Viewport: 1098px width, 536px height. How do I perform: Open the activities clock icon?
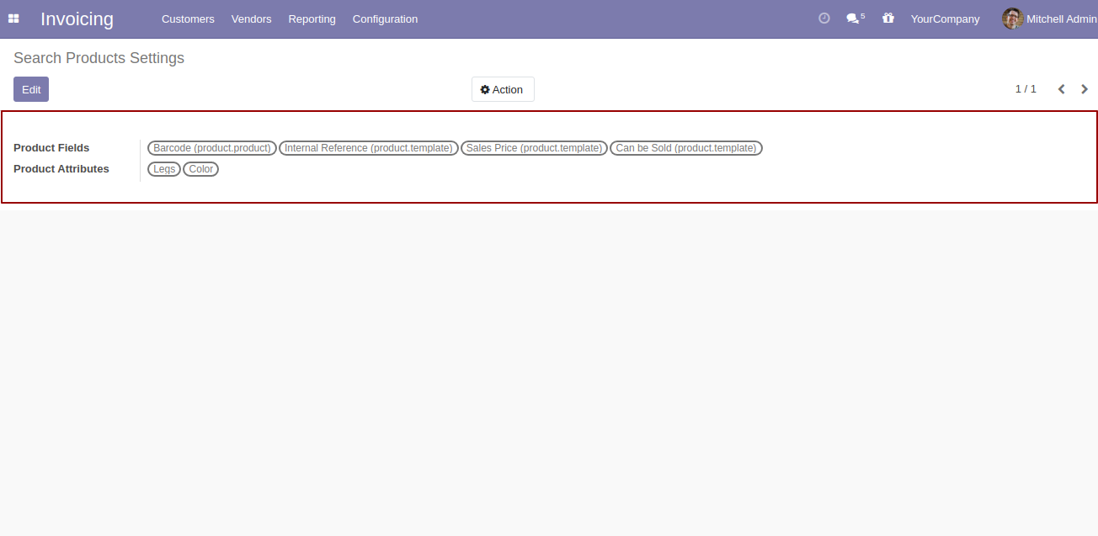point(824,19)
